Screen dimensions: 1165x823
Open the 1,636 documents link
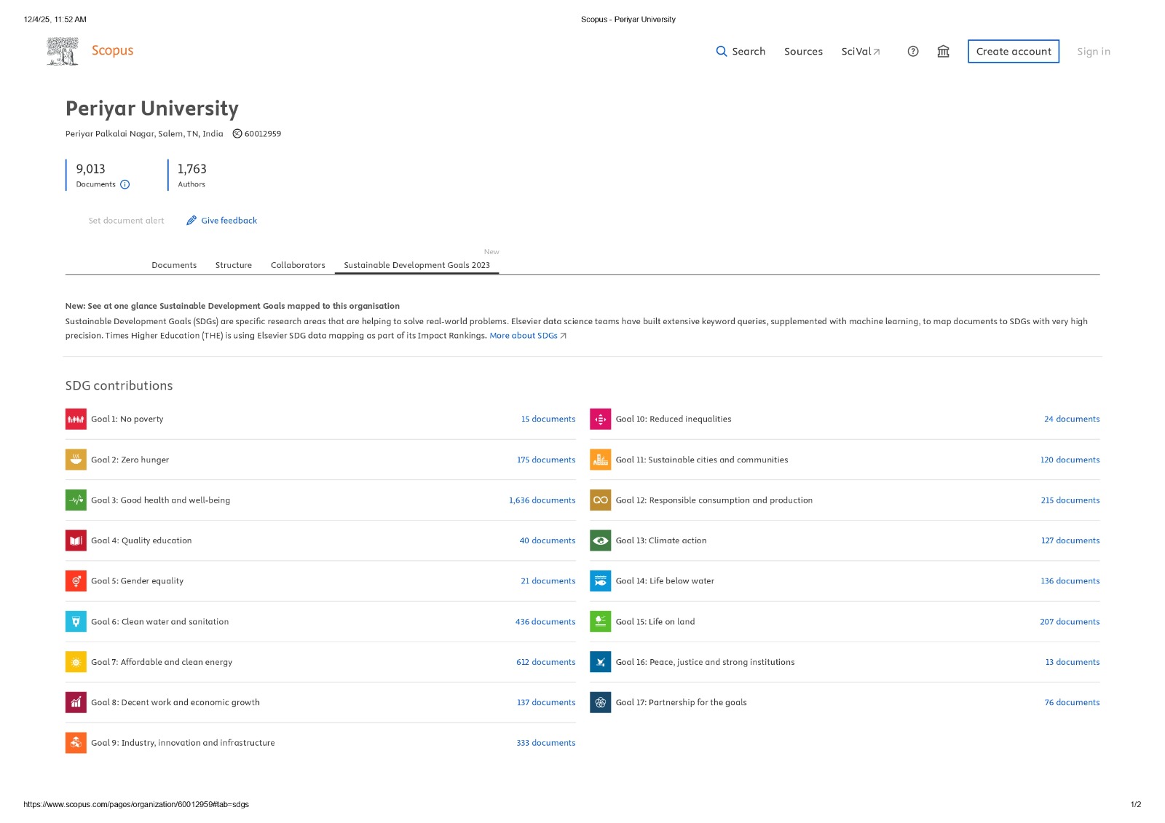[542, 500]
